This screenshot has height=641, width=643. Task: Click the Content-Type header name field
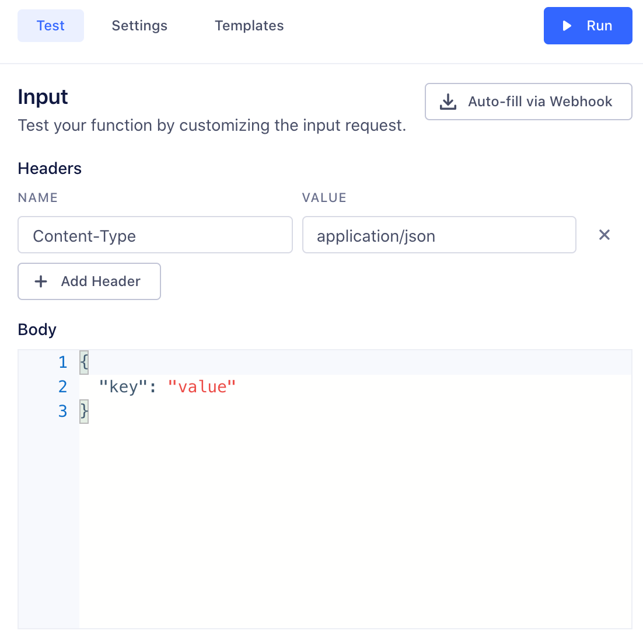tap(155, 235)
